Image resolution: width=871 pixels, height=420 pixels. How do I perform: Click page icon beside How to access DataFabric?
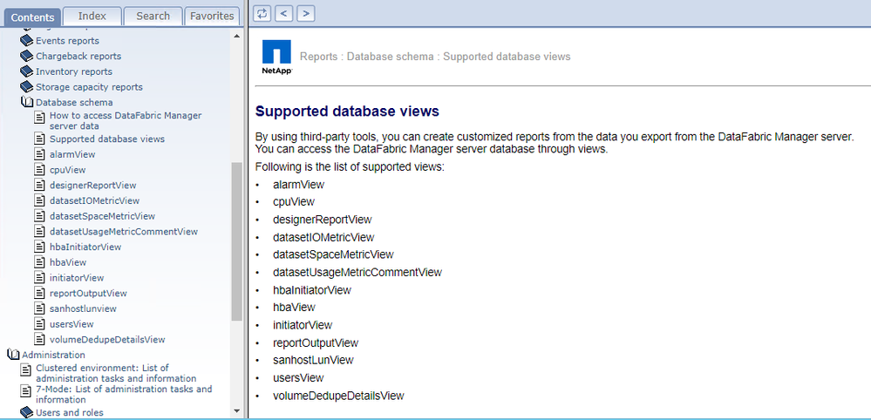point(39,117)
